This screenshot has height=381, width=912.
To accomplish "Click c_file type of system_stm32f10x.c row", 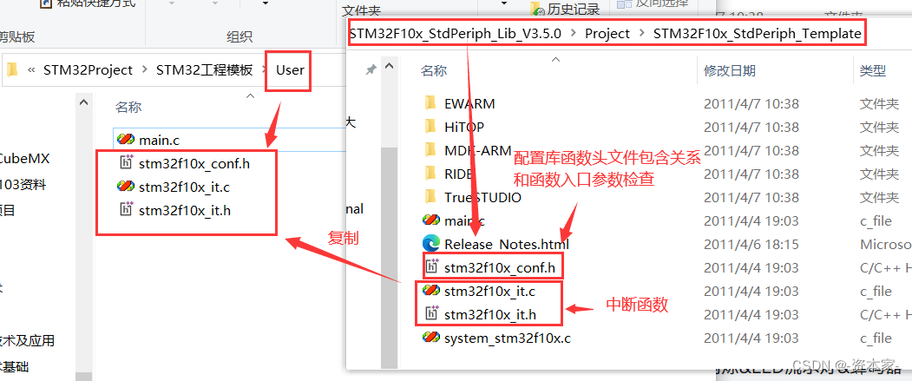I will [x=876, y=338].
